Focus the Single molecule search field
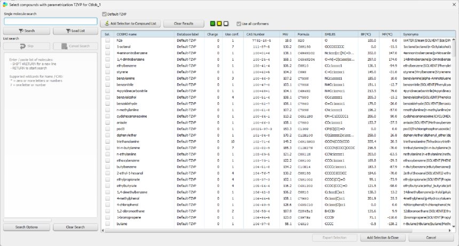 pyautogui.click(x=51, y=21)
